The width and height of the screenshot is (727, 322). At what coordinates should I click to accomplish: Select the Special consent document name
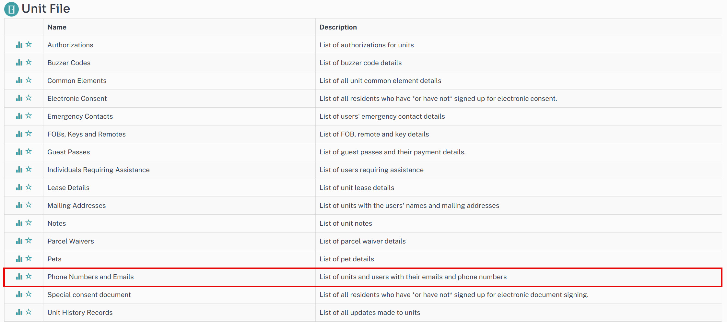point(89,295)
